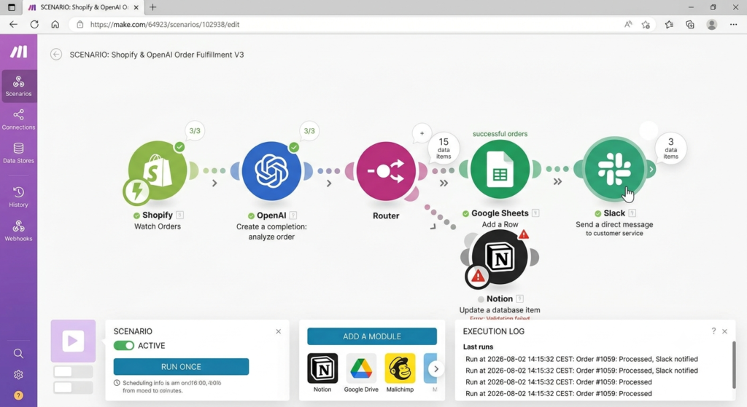Open the 3/3 bubble above Shopify
The image size is (747, 407).
195,131
